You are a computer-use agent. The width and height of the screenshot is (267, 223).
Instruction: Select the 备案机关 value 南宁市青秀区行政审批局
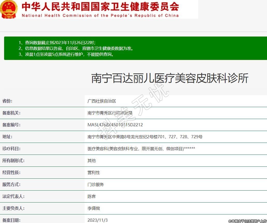tap(110, 113)
